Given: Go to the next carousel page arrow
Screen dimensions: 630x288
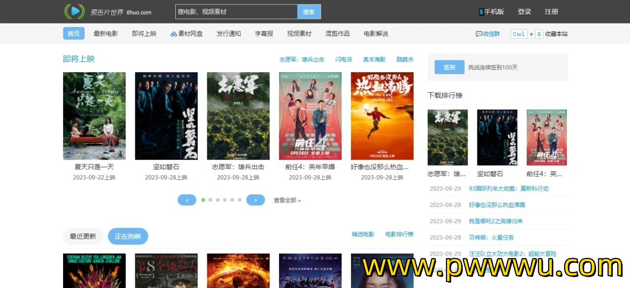Looking at the screenshot, I should pyautogui.click(x=255, y=200).
